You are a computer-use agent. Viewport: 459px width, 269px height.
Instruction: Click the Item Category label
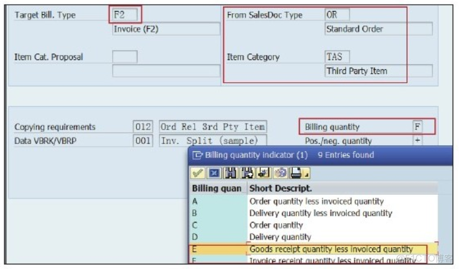253,57
